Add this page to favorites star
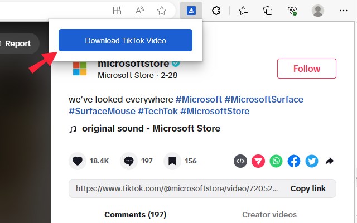Viewport: 357px width, 223px height. click(x=162, y=11)
